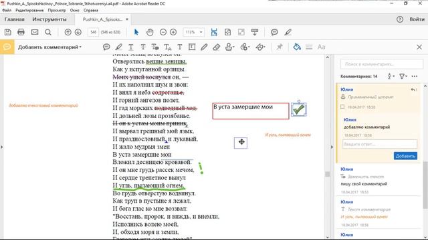Reply using the arrow on stamp comment
Viewport: 428px width, 240px height.
413,89
